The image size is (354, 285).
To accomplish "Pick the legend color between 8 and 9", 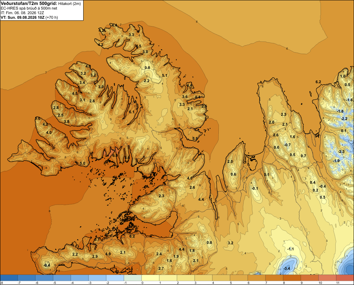I will point(292,278).
